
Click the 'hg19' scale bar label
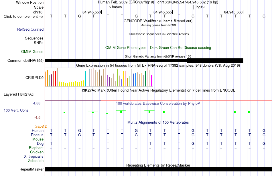click(200, 7)
